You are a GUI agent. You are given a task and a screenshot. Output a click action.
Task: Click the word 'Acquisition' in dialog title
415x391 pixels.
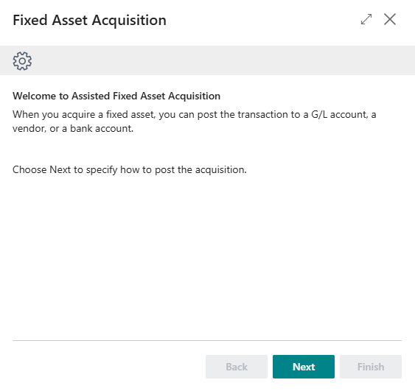pyautogui.click(x=129, y=21)
